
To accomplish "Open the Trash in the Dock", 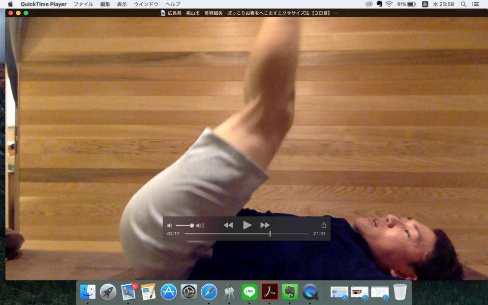I will 400,292.
